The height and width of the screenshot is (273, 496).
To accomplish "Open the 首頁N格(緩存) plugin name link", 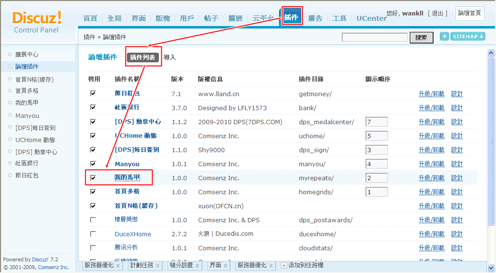I will point(136,206).
